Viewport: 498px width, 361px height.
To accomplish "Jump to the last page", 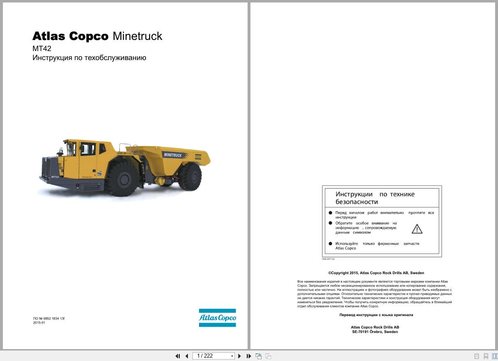I will [249, 356].
